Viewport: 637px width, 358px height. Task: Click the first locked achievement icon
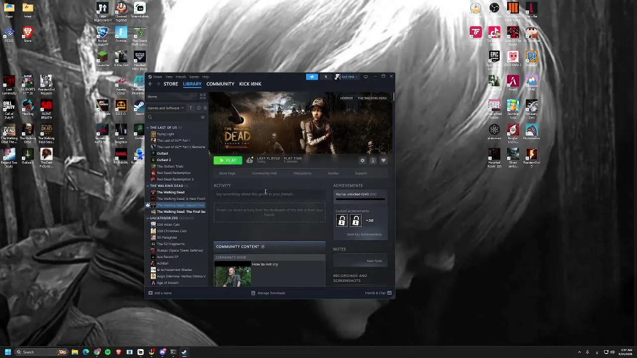pyautogui.click(x=342, y=221)
